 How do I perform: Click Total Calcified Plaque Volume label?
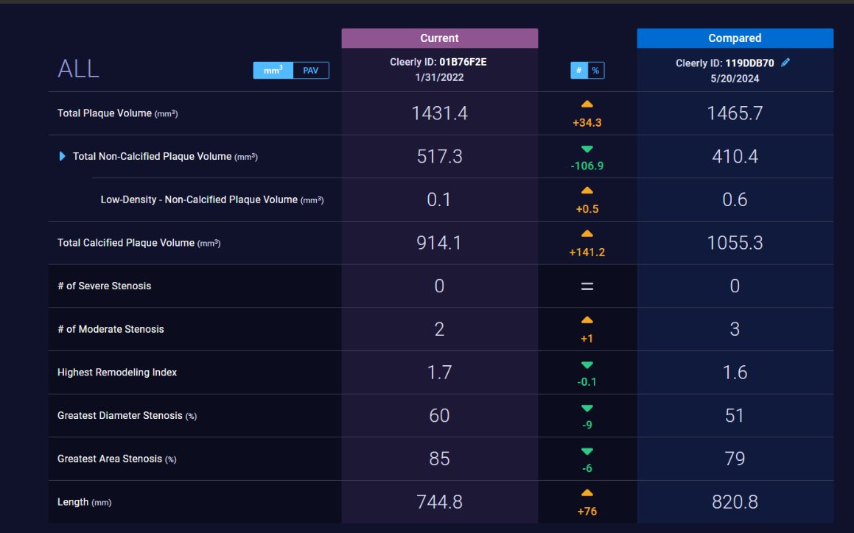tap(139, 243)
